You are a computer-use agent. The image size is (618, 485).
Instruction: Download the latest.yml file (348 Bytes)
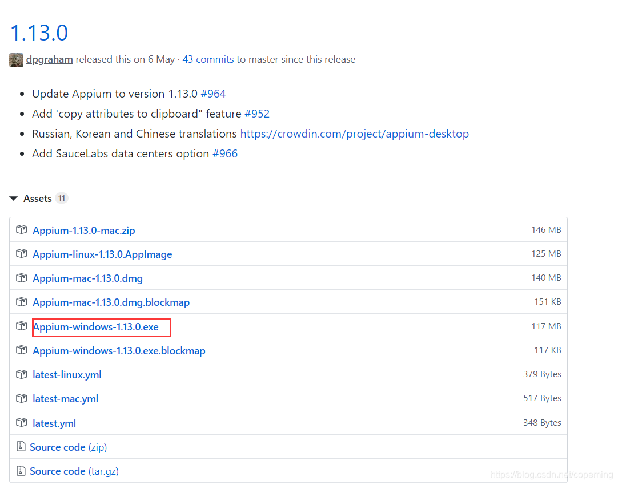click(54, 423)
